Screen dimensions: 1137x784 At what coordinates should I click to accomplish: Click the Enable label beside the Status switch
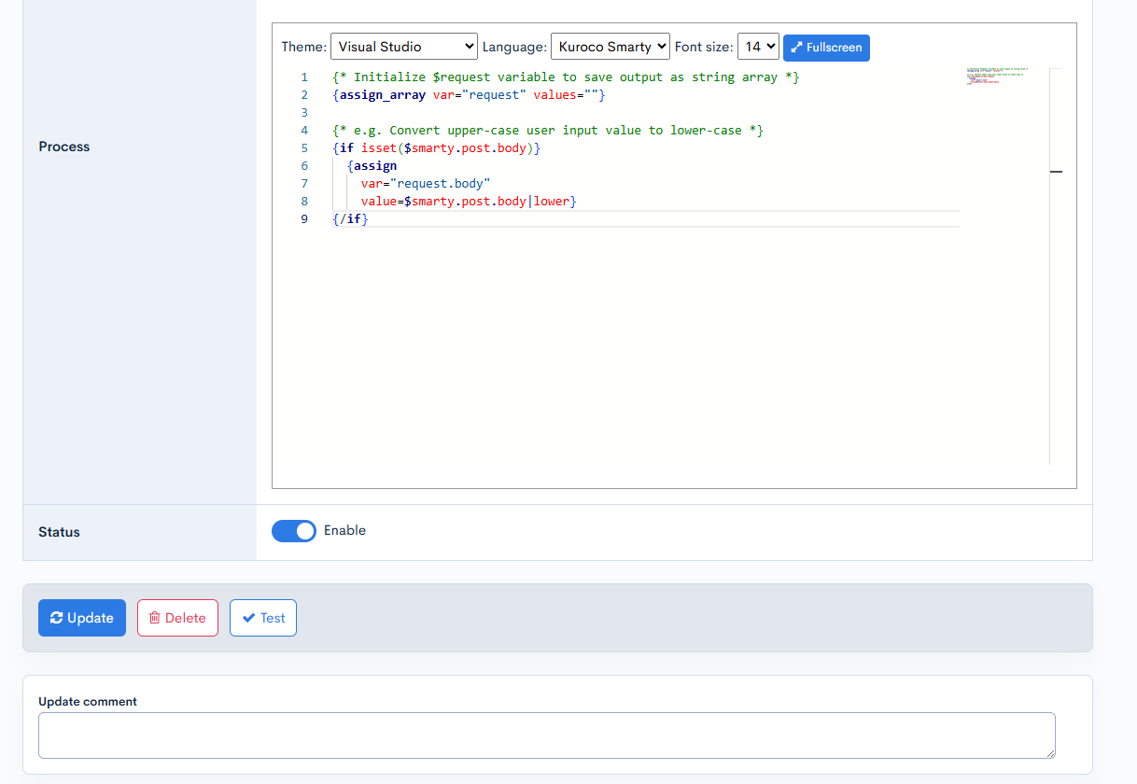344,531
